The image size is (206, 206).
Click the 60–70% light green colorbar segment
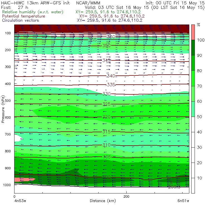[193, 94]
